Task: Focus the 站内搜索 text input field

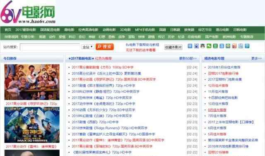Action: [50, 47]
